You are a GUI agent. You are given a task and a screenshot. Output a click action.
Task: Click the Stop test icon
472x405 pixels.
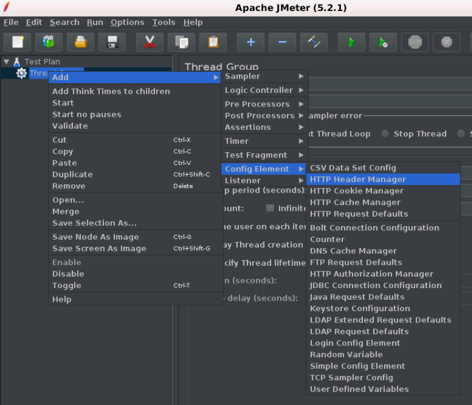(415, 42)
